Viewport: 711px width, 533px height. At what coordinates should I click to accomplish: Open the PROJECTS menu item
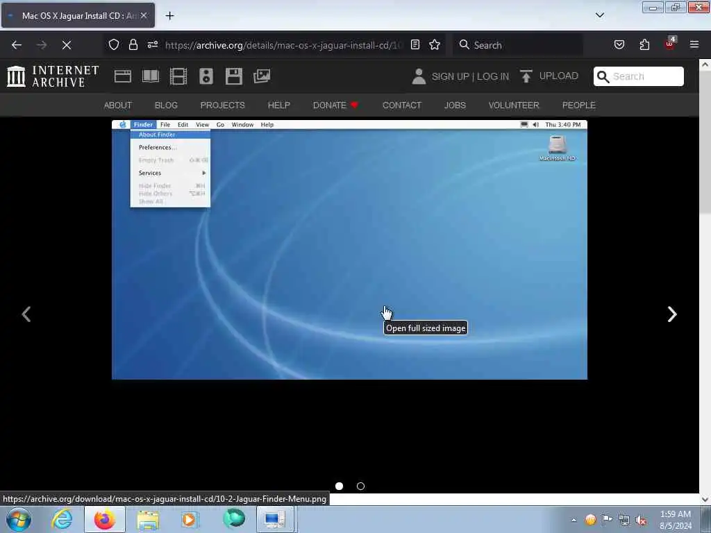[x=223, y=105]
